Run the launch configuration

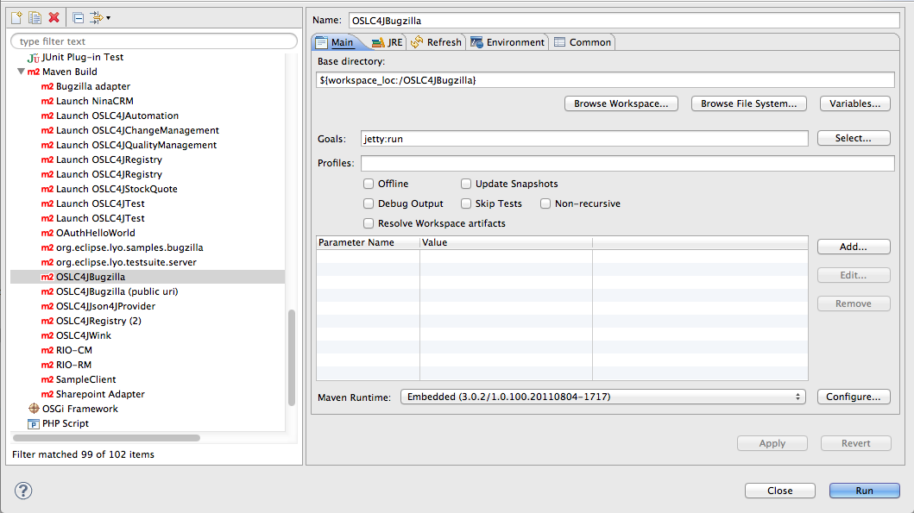pyautogui.click(x=865, y=491)
